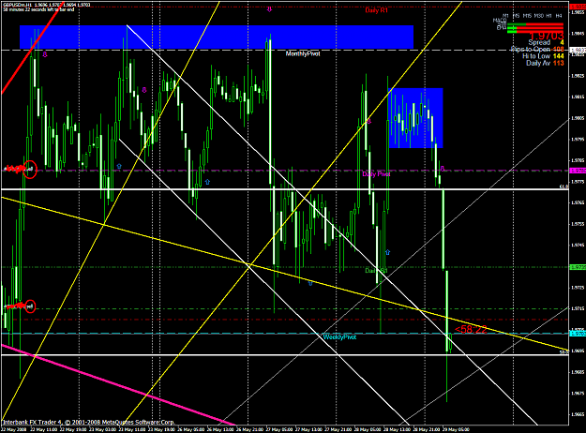Click the red <58:22 bar timer label

pos(471,330)
